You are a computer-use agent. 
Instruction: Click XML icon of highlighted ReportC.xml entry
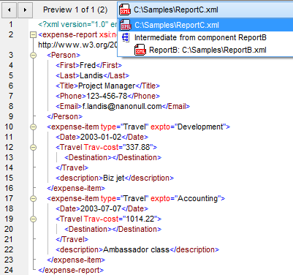tap(126, 25)
